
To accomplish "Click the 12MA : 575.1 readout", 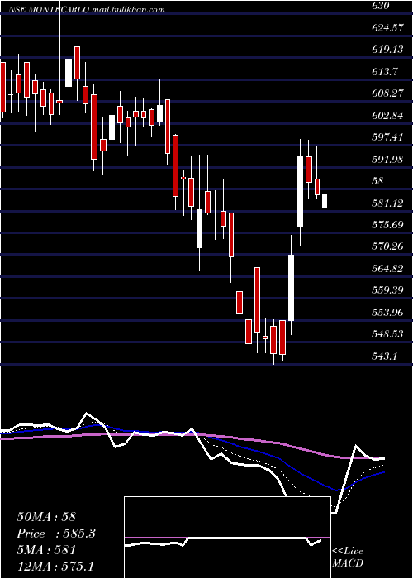I will (55, 567).
